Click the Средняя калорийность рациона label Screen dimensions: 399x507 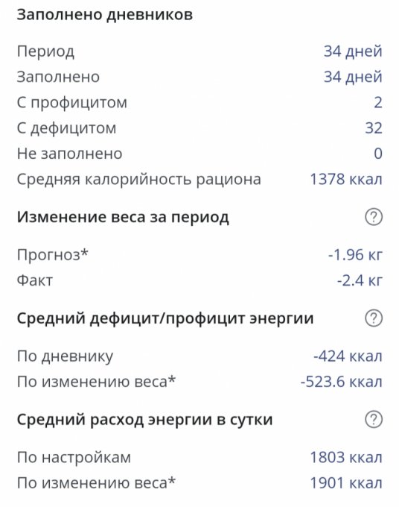tap(138, 180)
